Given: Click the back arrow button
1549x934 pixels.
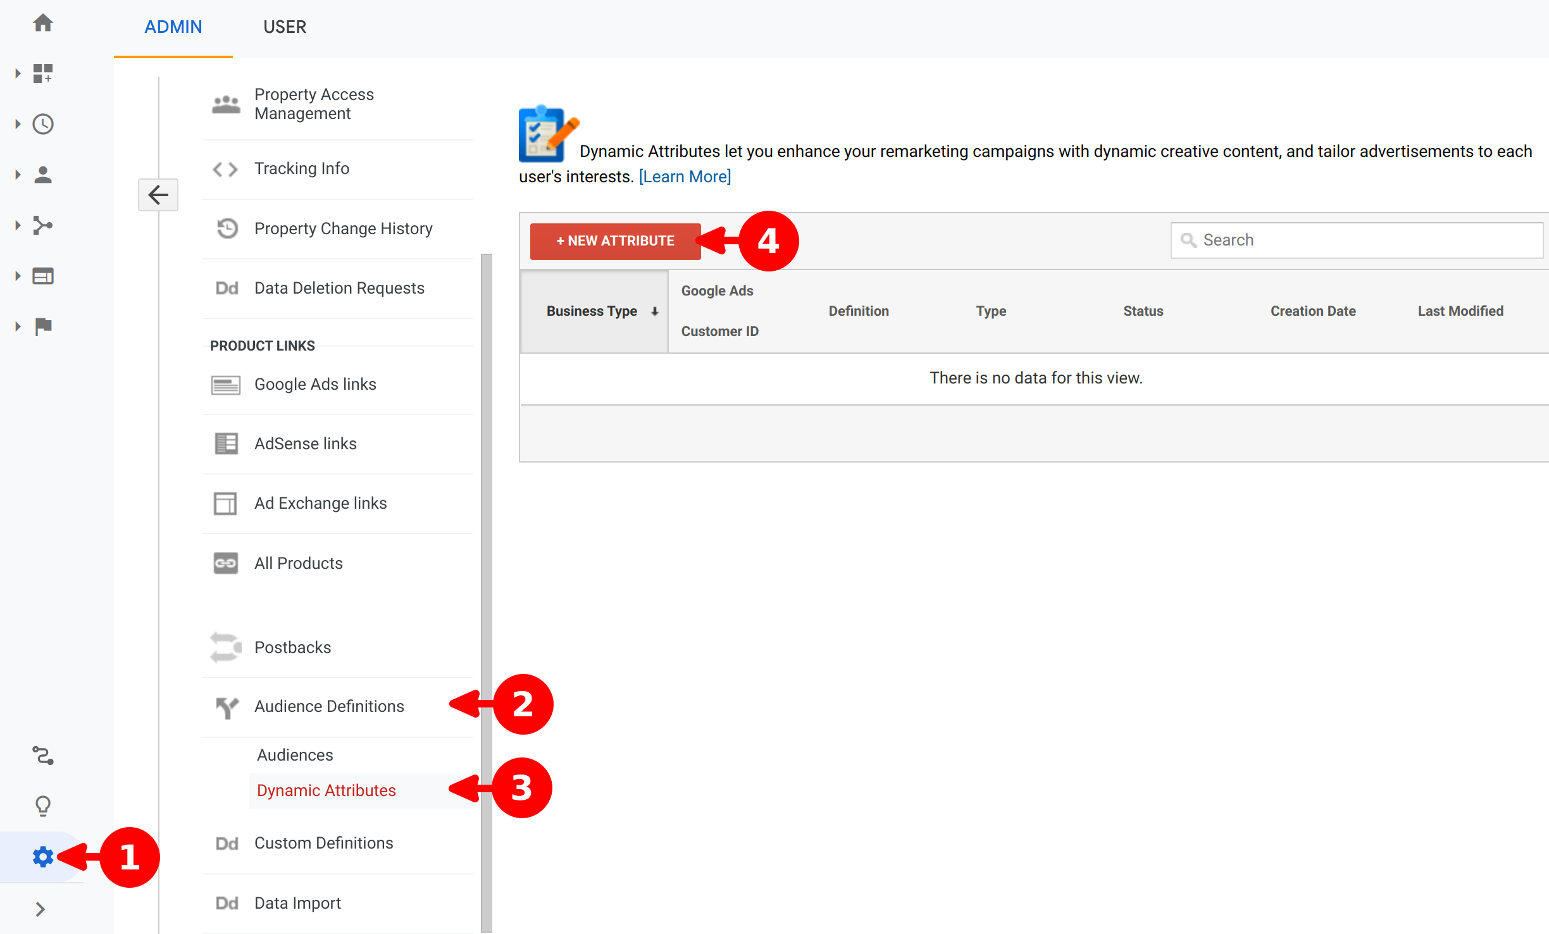Looking at the screenshot, I should (158, 194).
